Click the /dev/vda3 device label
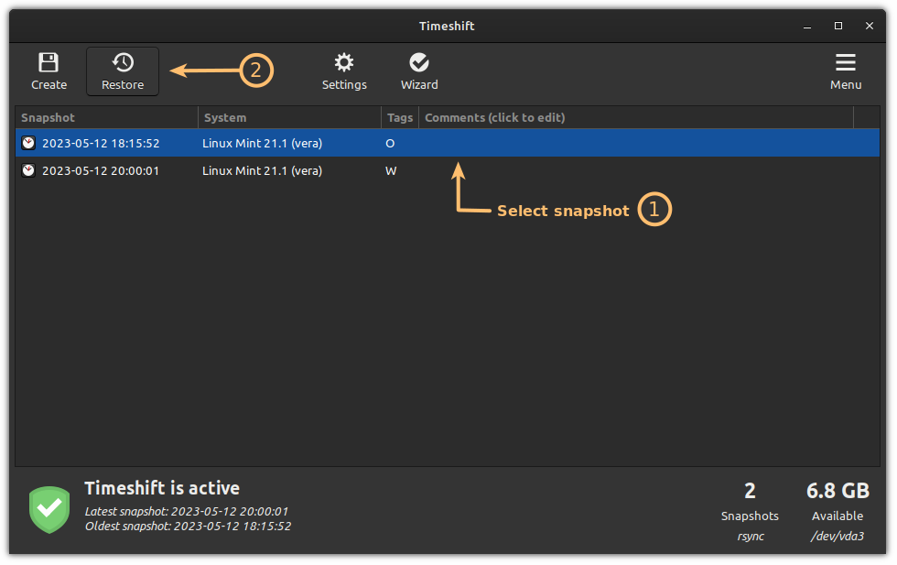The height and width of the screenshot is (565, 897). click(838, 537)
